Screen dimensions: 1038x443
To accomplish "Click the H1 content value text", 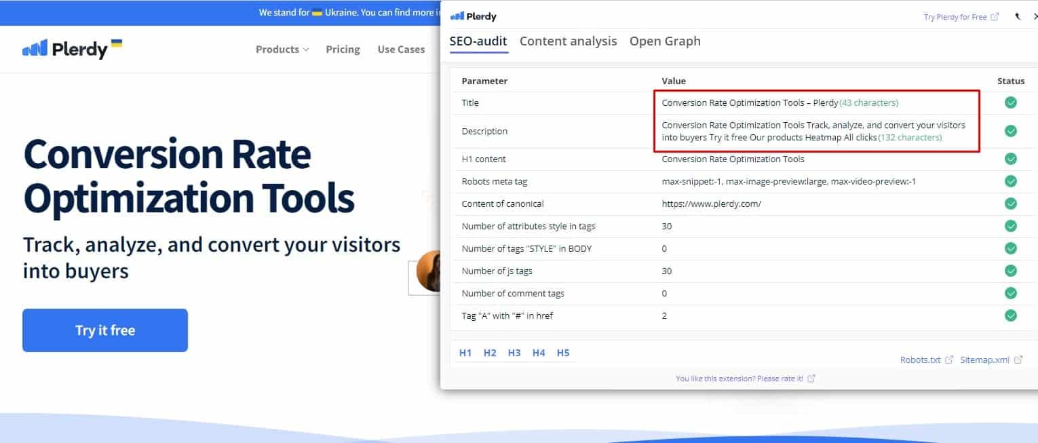I will [733, 159].
